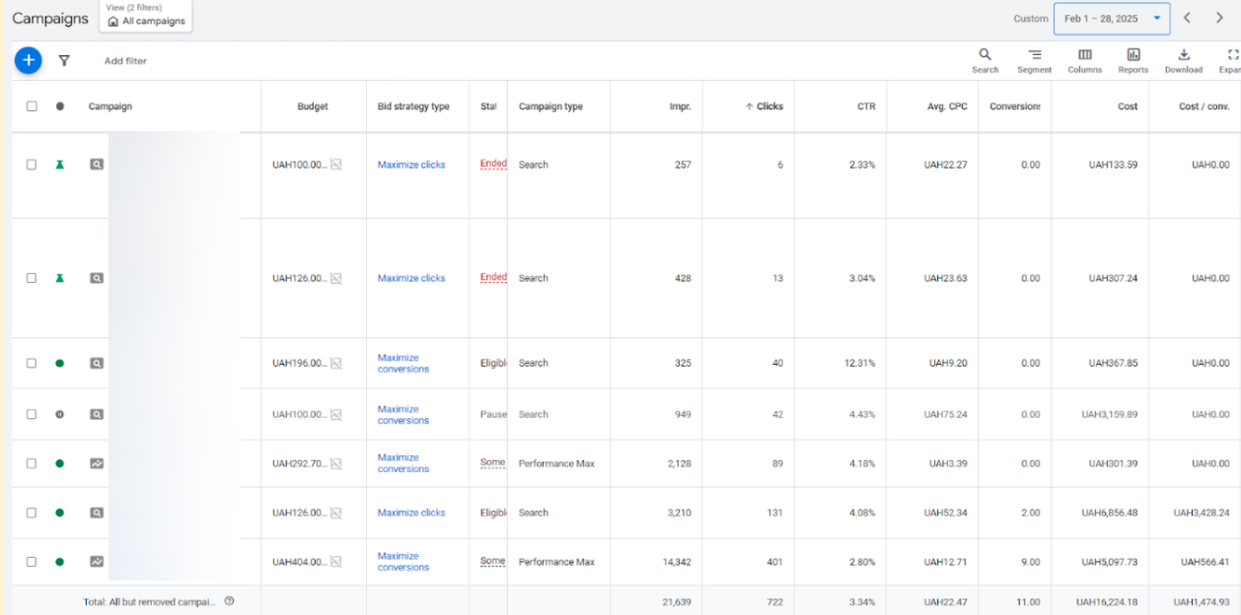
Task: Open the green status dot in the 131-clicks row
Action: tap(59, 512)
